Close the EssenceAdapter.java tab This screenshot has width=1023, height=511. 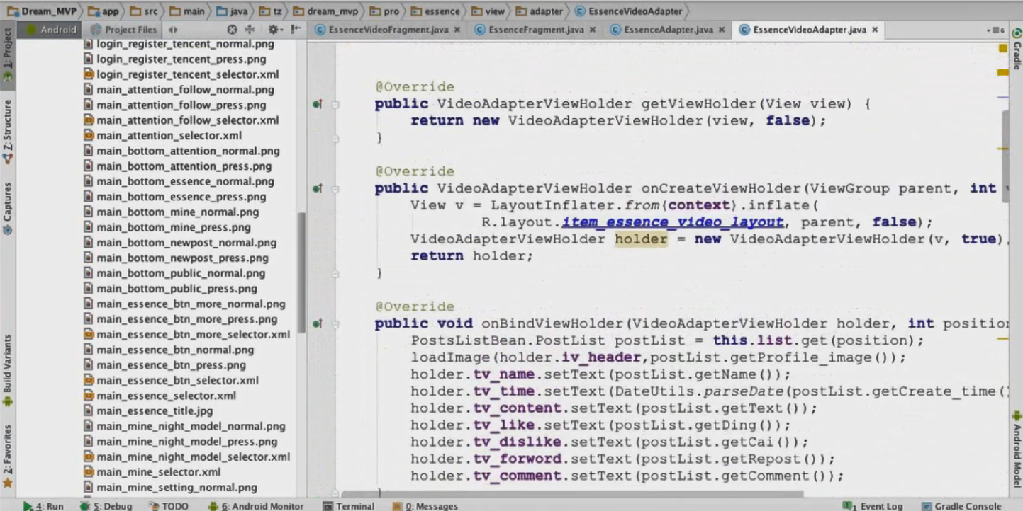coord(722,30)
